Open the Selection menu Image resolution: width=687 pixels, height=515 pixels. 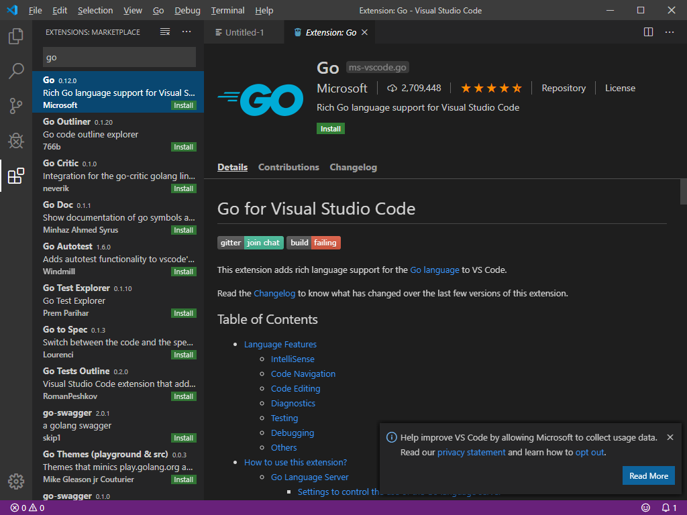95,11
